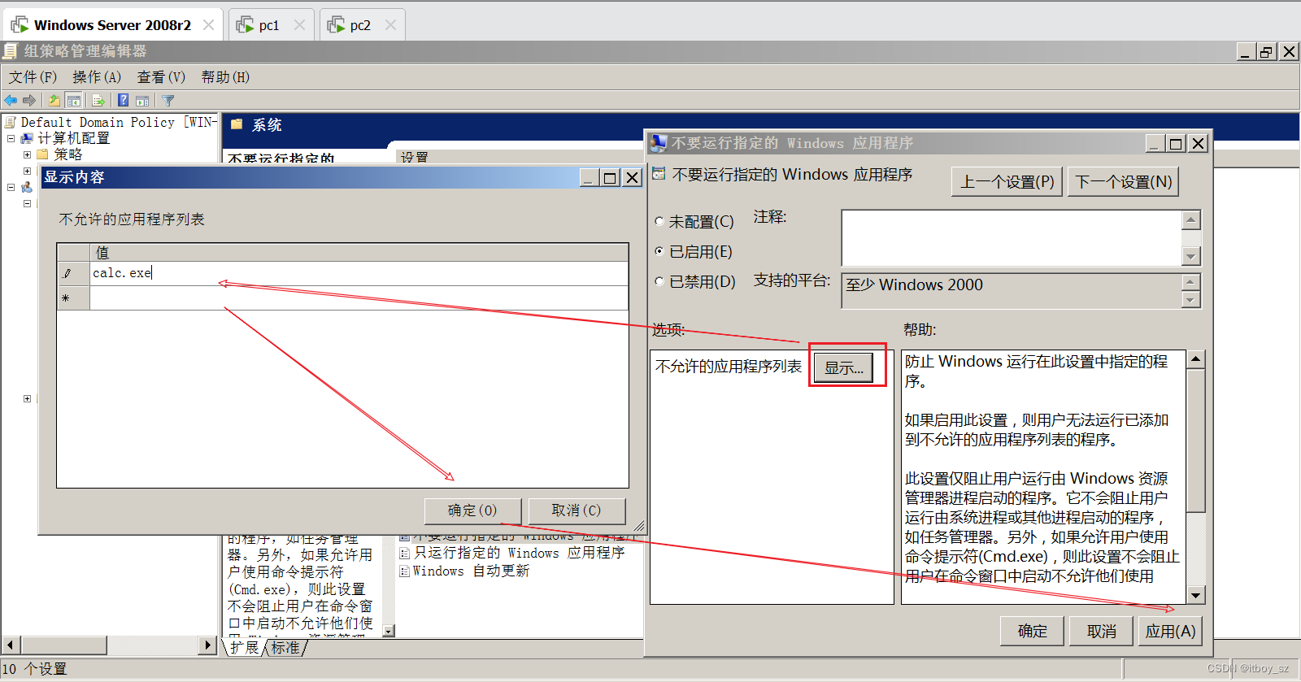1301x682 pixels.
Task: Click the Default Domain Policy scroll icon
Action: [11, 122]
